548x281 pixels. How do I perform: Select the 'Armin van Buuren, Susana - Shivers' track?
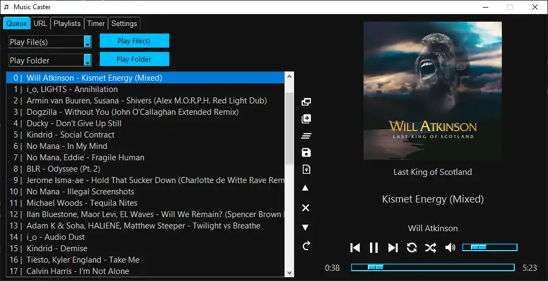145,100
